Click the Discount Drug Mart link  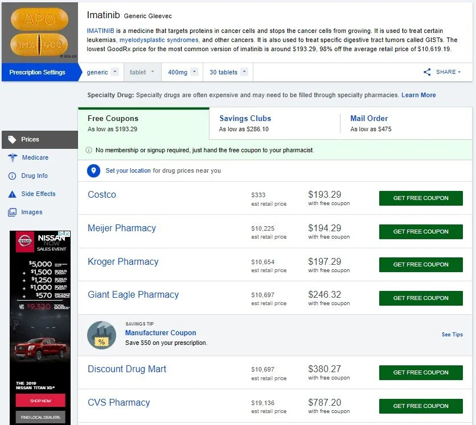coord(126,369)
